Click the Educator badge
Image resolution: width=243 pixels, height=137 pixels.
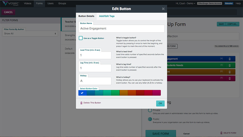229,3
